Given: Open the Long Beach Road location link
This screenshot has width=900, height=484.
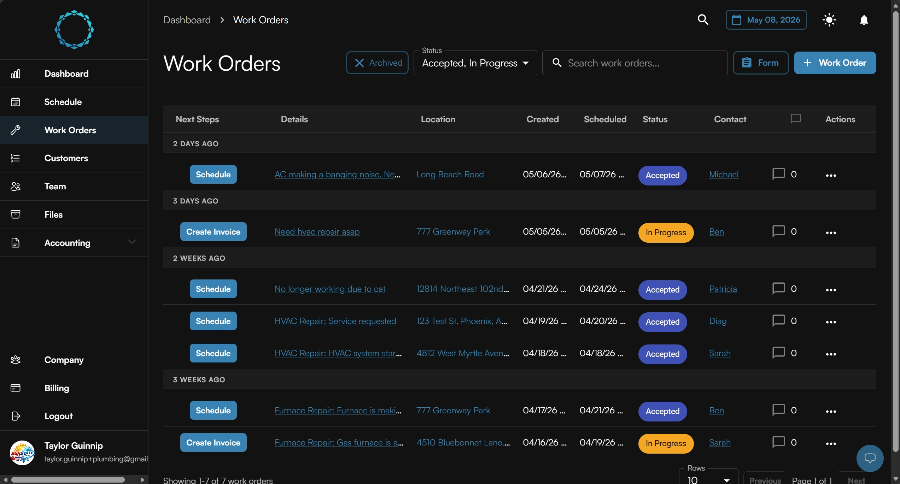Looking at the screenshot, I should coord(450,175).
